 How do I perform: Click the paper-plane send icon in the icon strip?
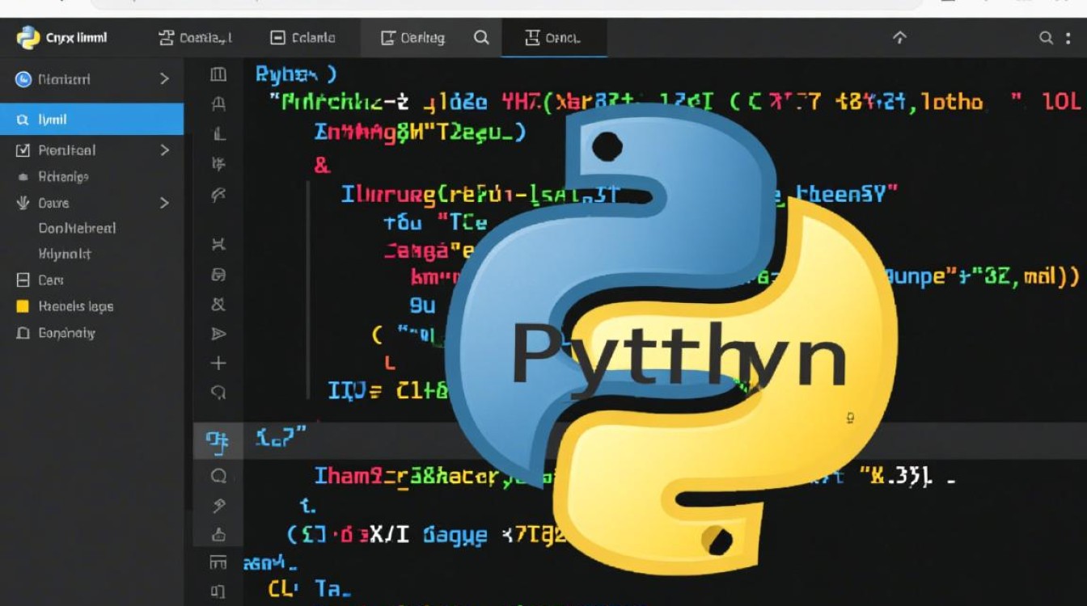pyautogui.click(x=218, y=334)
